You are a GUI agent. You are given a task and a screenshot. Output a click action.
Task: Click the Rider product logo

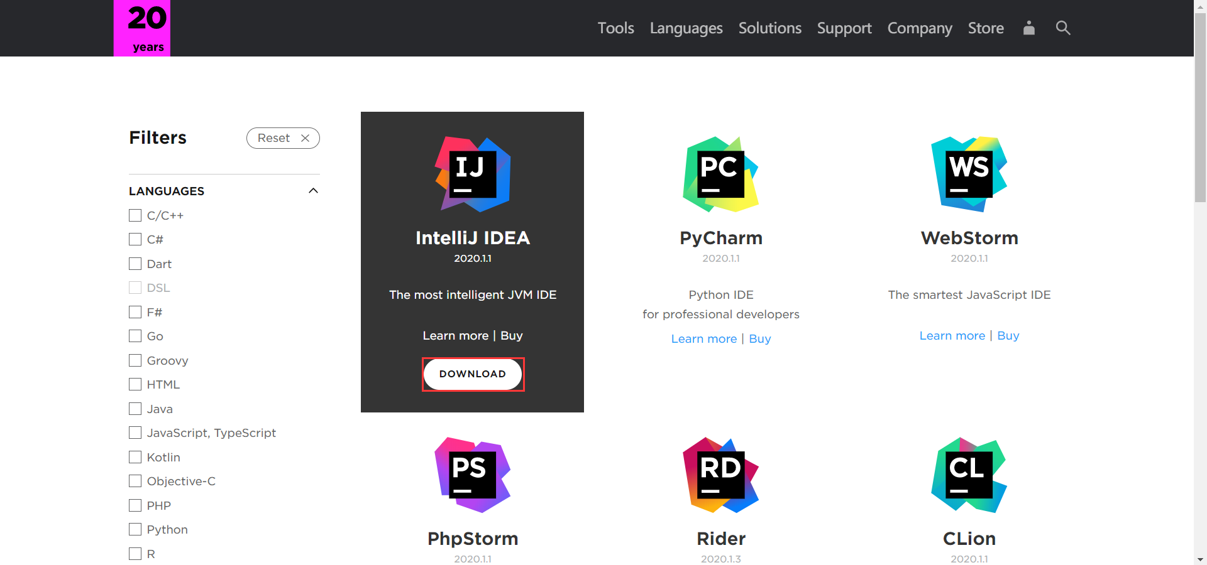(x=721, y=475)
